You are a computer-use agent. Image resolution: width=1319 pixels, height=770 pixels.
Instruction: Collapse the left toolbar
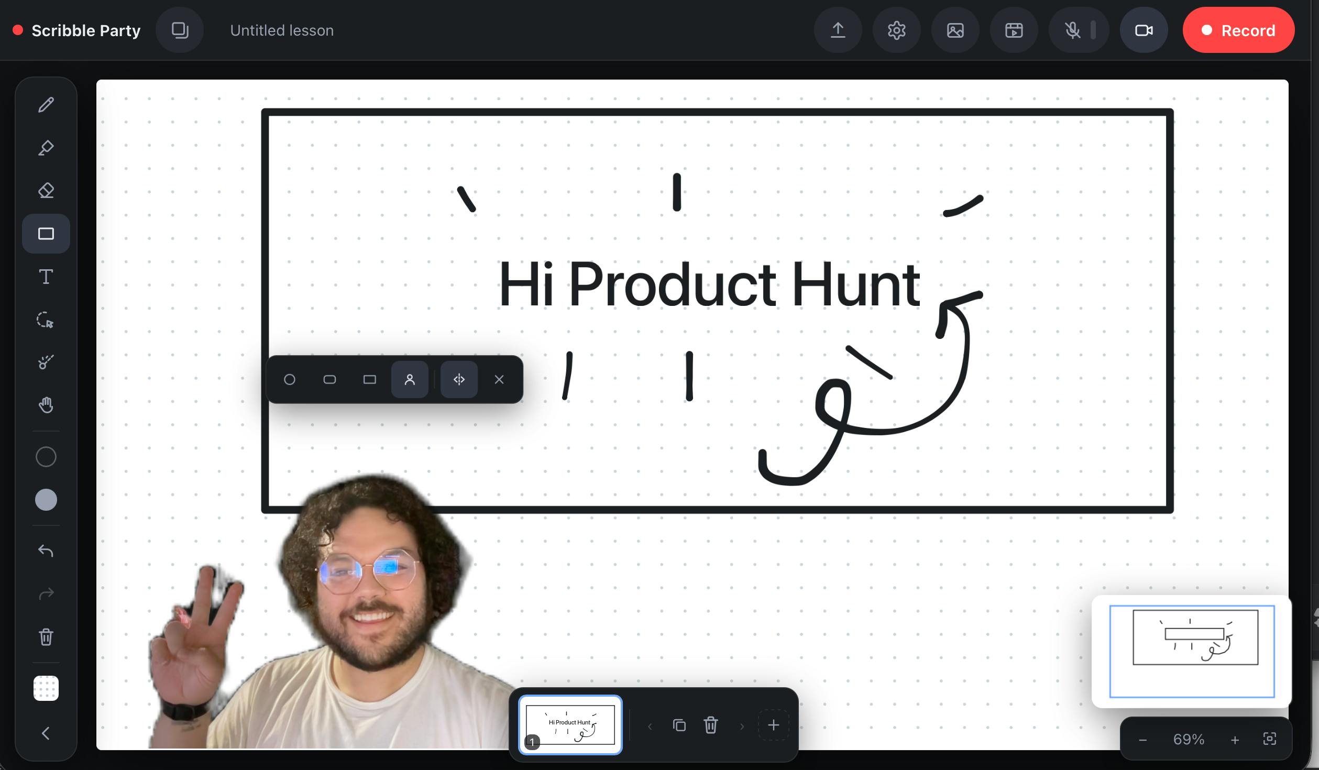click(x=46, y=733)
